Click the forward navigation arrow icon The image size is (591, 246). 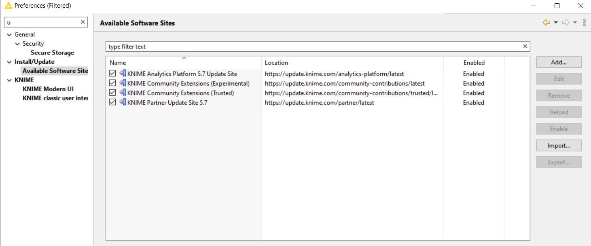point(566,23)
